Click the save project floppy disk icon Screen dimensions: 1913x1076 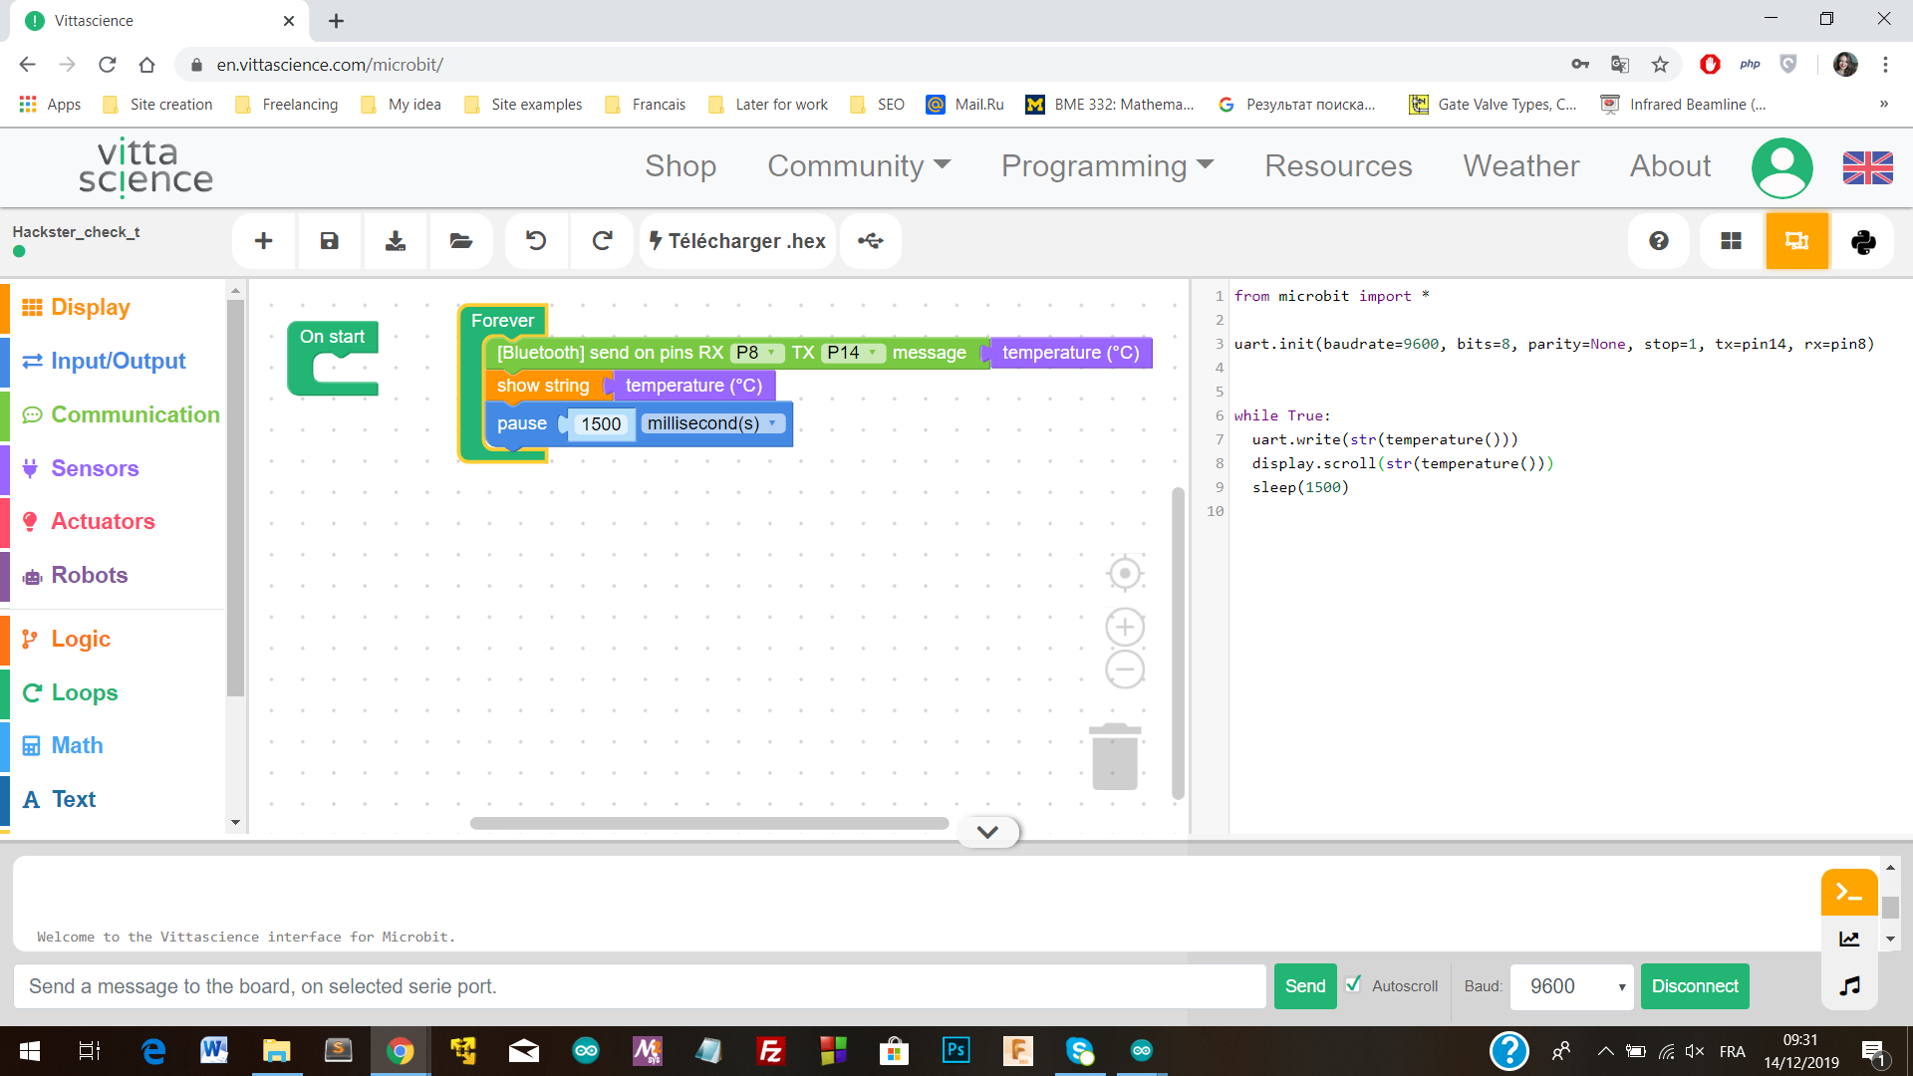point(329,241)
